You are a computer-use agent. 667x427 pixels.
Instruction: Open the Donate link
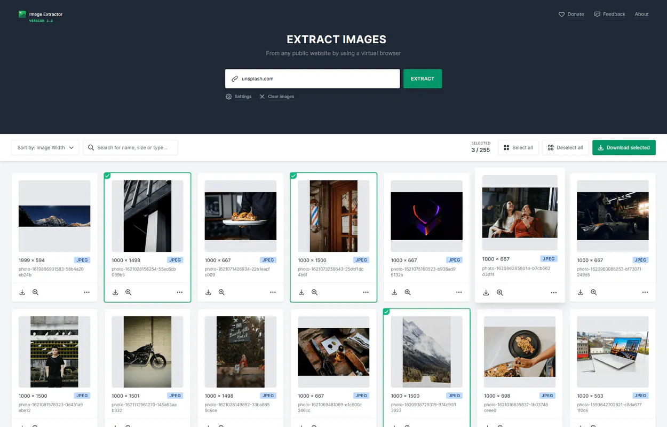(x=571, y=14)
